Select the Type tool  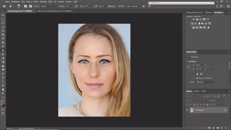3,78
